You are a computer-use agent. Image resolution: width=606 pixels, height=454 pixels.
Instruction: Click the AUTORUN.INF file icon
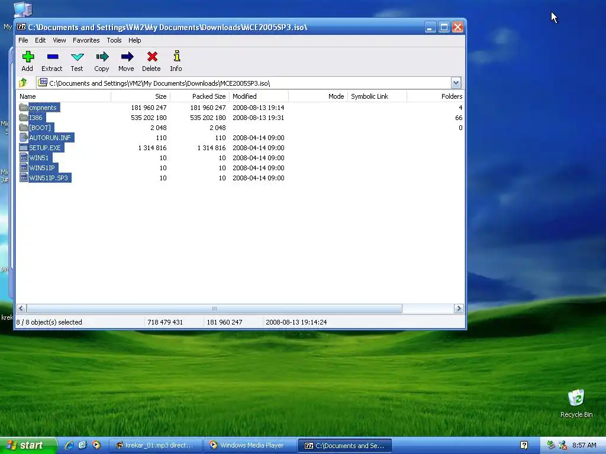(24, 137)
